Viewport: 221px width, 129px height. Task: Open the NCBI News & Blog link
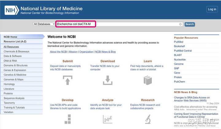tap(105, 52)
